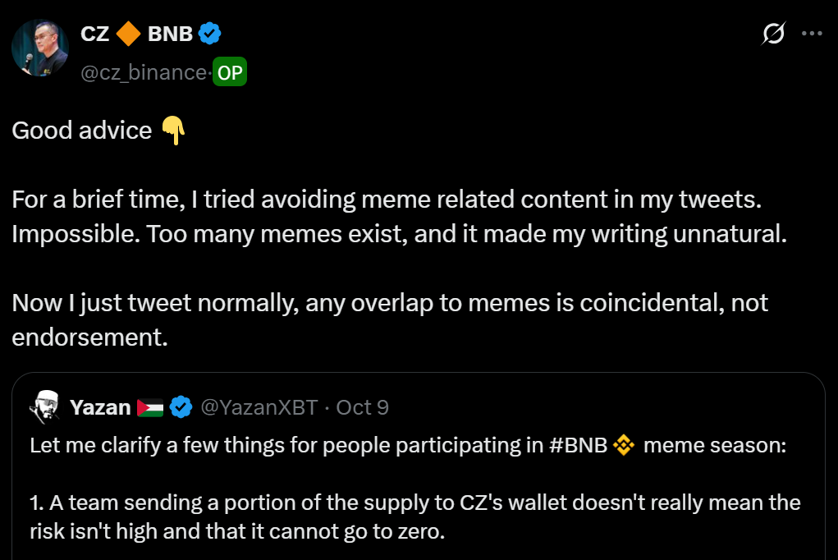Click Yazan's blue verified badge
The height and width of the screenshot is (560, 838).
(181, 407)
